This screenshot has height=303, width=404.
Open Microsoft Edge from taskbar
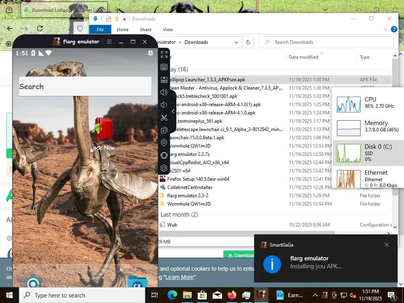(172, 295)
